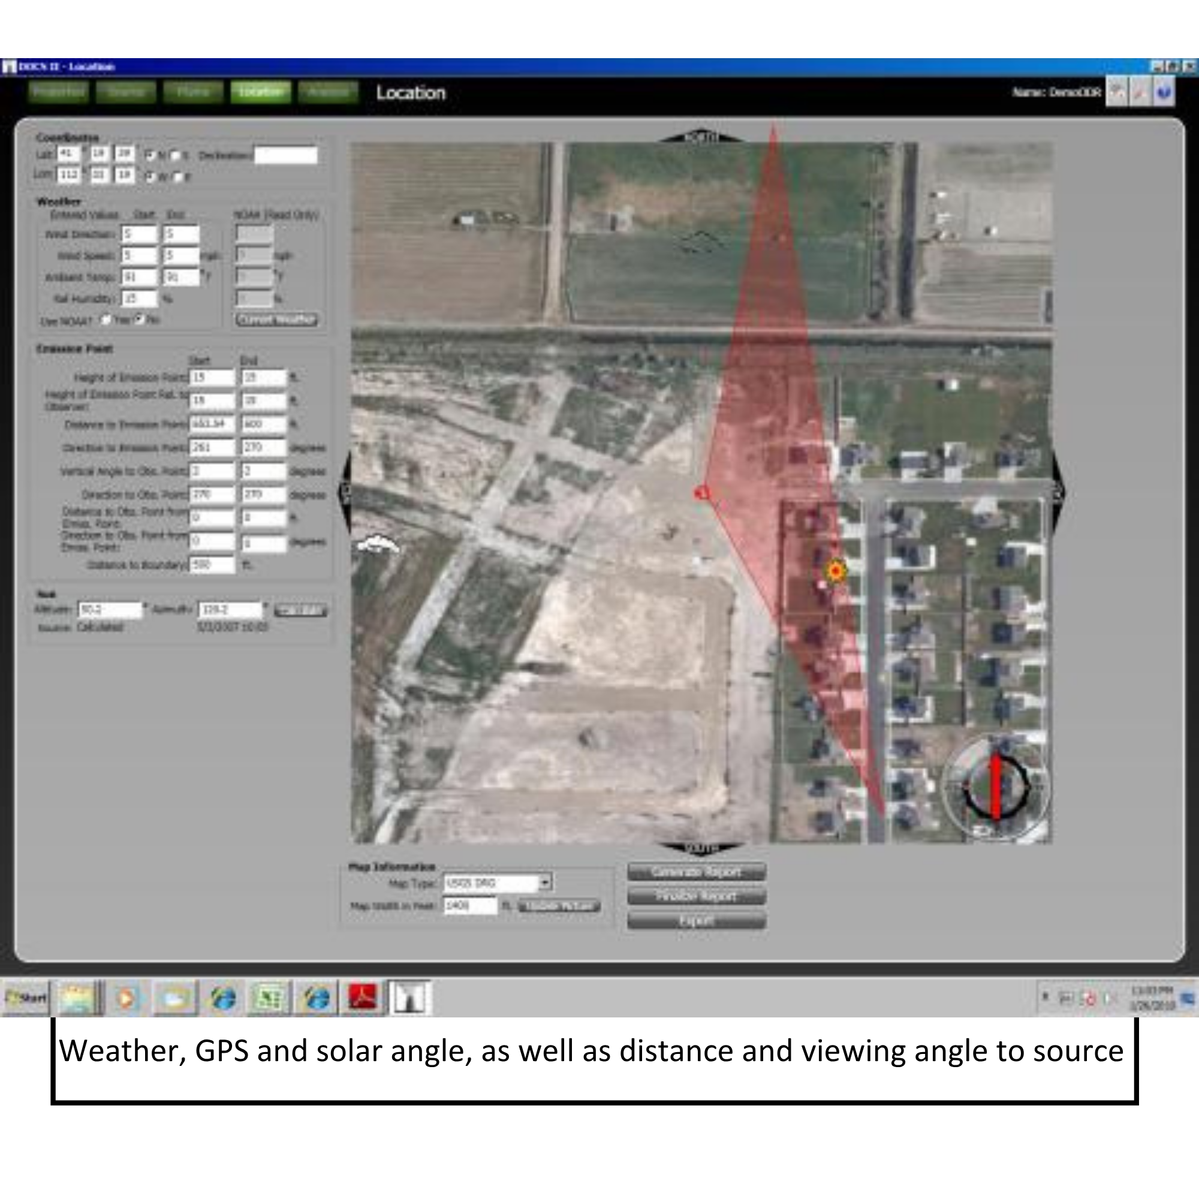Click Vertical Angle to Obs. Point Start field
The image size is (1199, 1199).
click(x=212, y=471)
